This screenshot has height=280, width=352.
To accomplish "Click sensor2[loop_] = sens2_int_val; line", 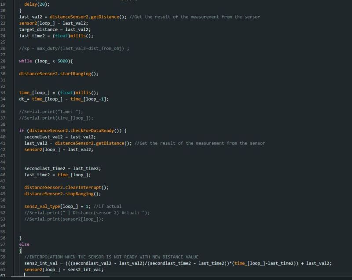I will (64, 269).
